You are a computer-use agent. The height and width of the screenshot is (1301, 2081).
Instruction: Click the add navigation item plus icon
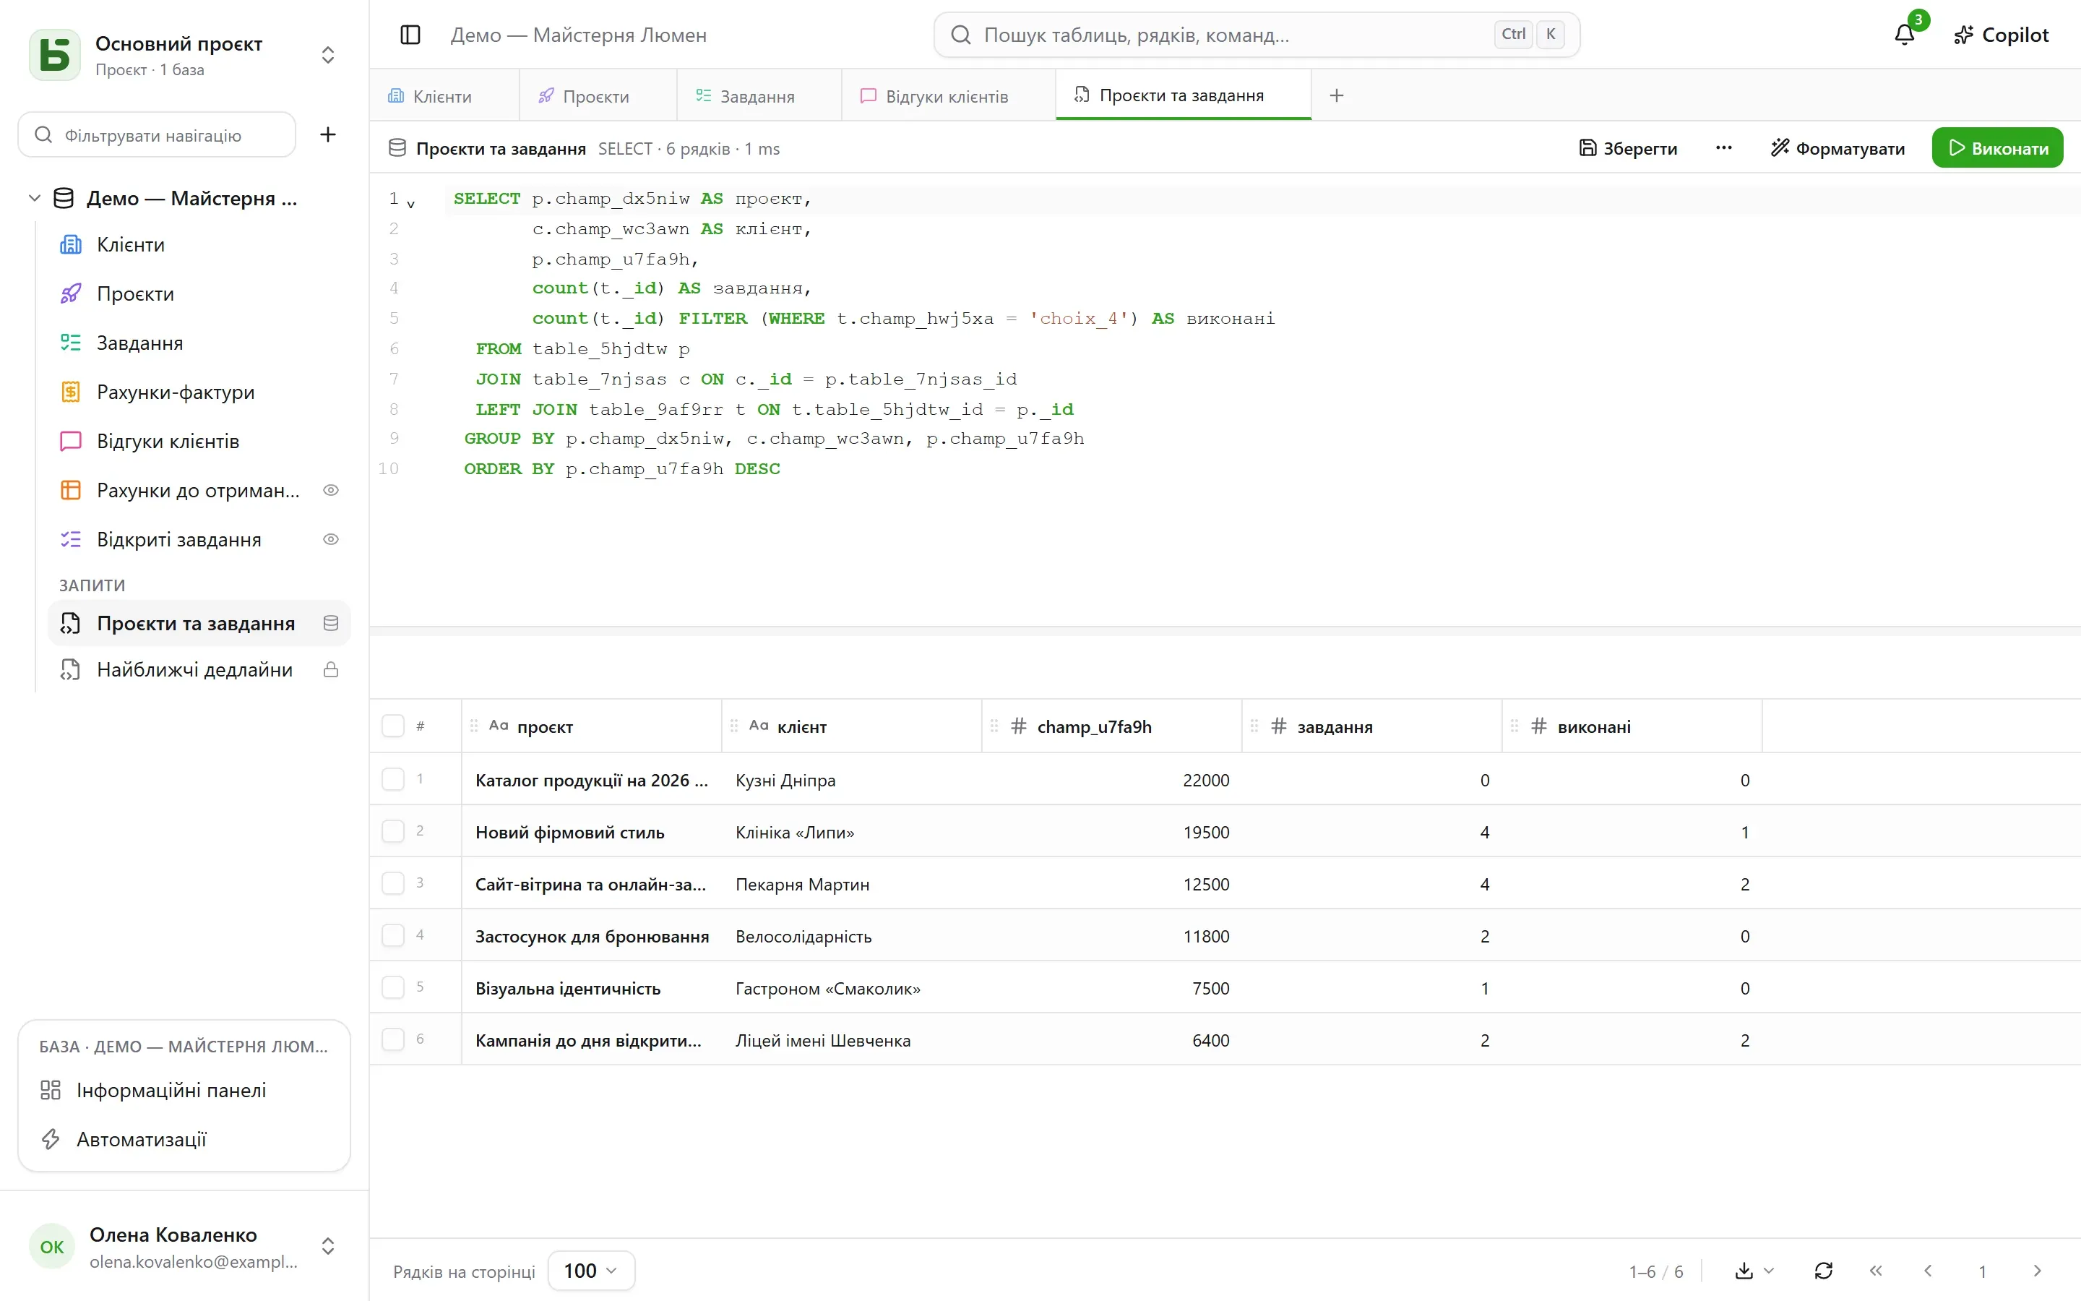pyautogui.click(x=327, y=134)
